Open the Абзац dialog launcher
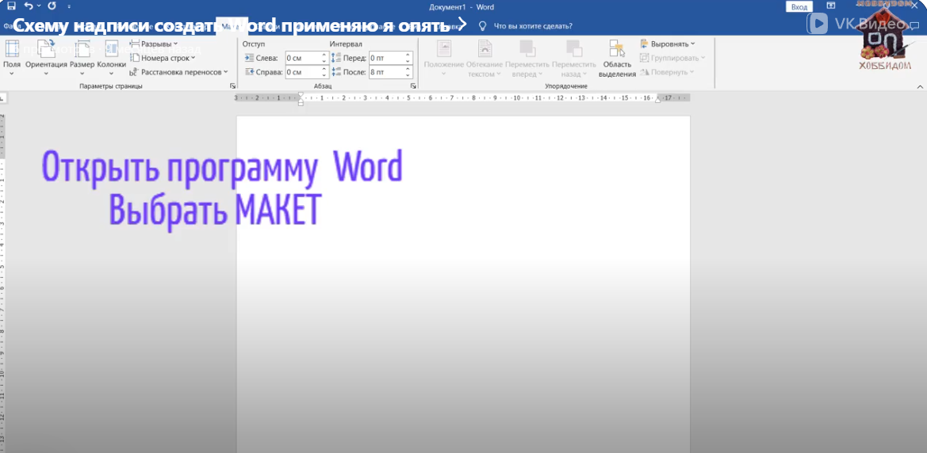The image size is (927, 453). [413, 86]
